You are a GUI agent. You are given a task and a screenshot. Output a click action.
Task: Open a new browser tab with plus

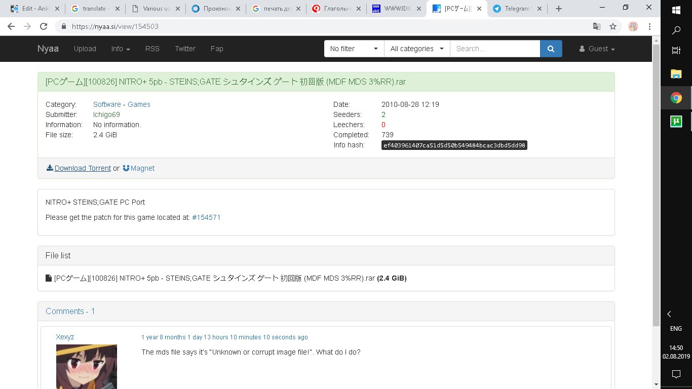pyautogui.click(x=558, y=9)
